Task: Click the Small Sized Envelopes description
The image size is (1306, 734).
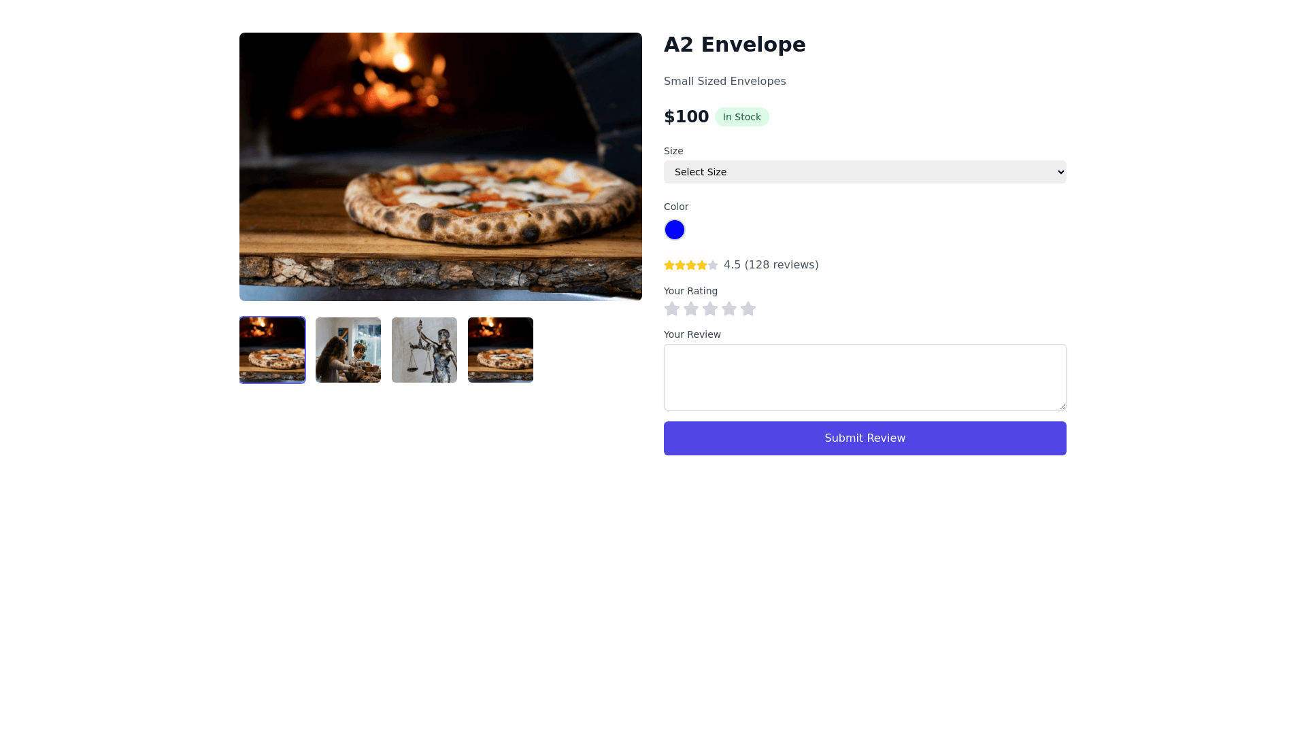Action: 724,82
